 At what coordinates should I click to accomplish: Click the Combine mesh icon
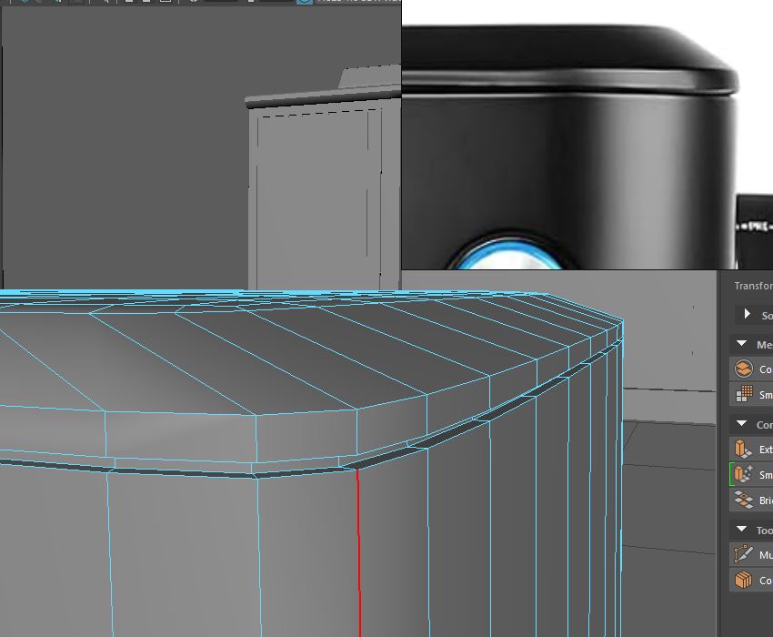(743, 369)
